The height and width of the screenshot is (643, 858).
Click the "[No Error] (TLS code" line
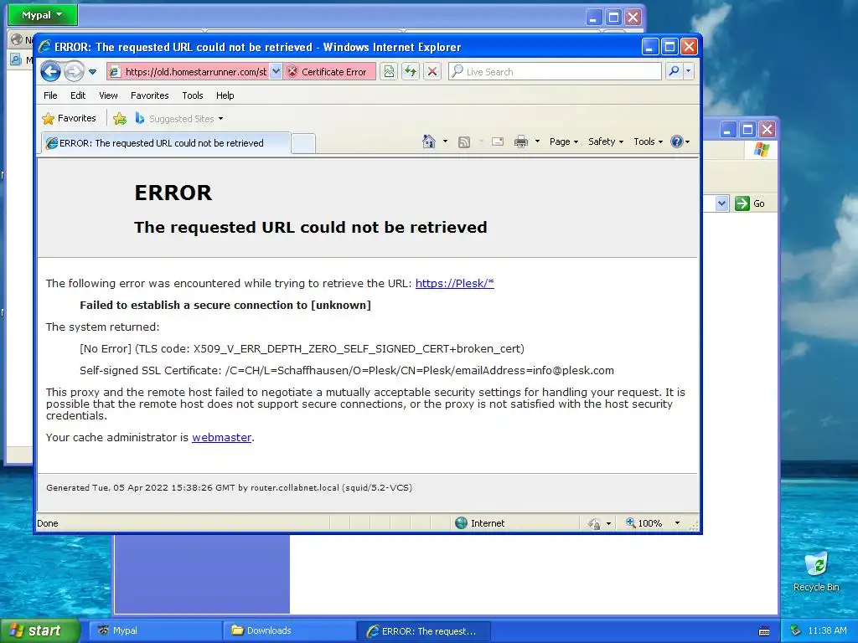[302, 349]
